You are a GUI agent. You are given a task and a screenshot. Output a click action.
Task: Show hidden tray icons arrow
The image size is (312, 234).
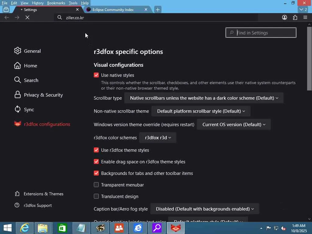[261, 228]
